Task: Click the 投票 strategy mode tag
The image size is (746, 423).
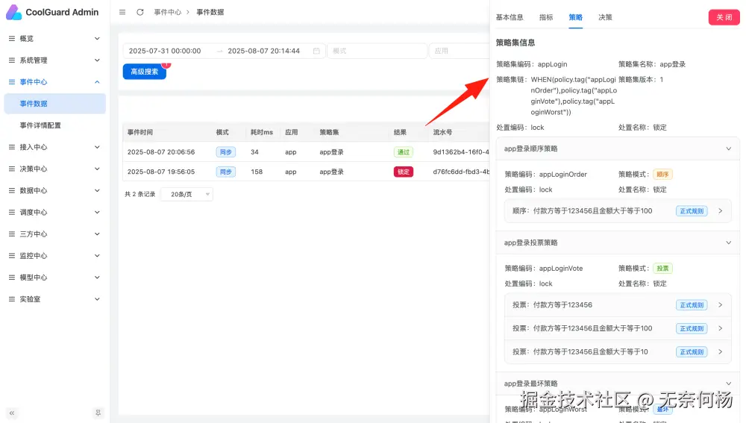Action: click(x=662, y=269)
